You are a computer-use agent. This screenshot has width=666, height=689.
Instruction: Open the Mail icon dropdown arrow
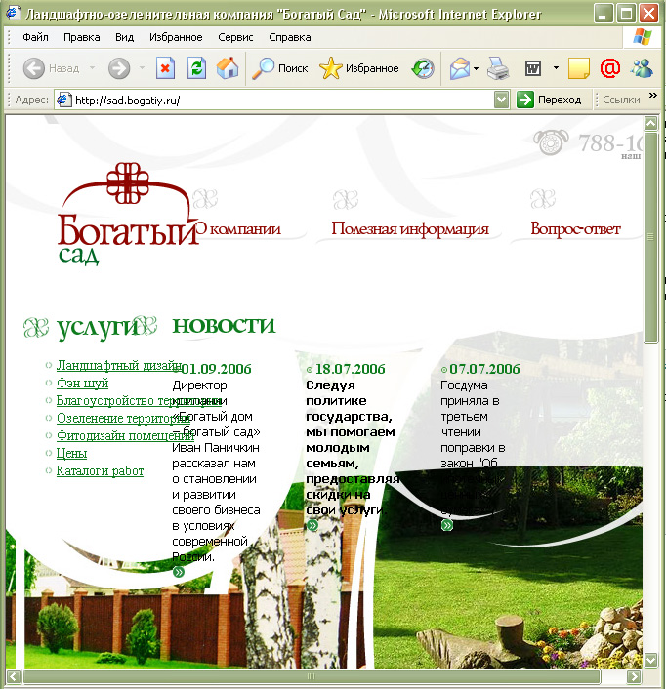click(x=477, y=68)
